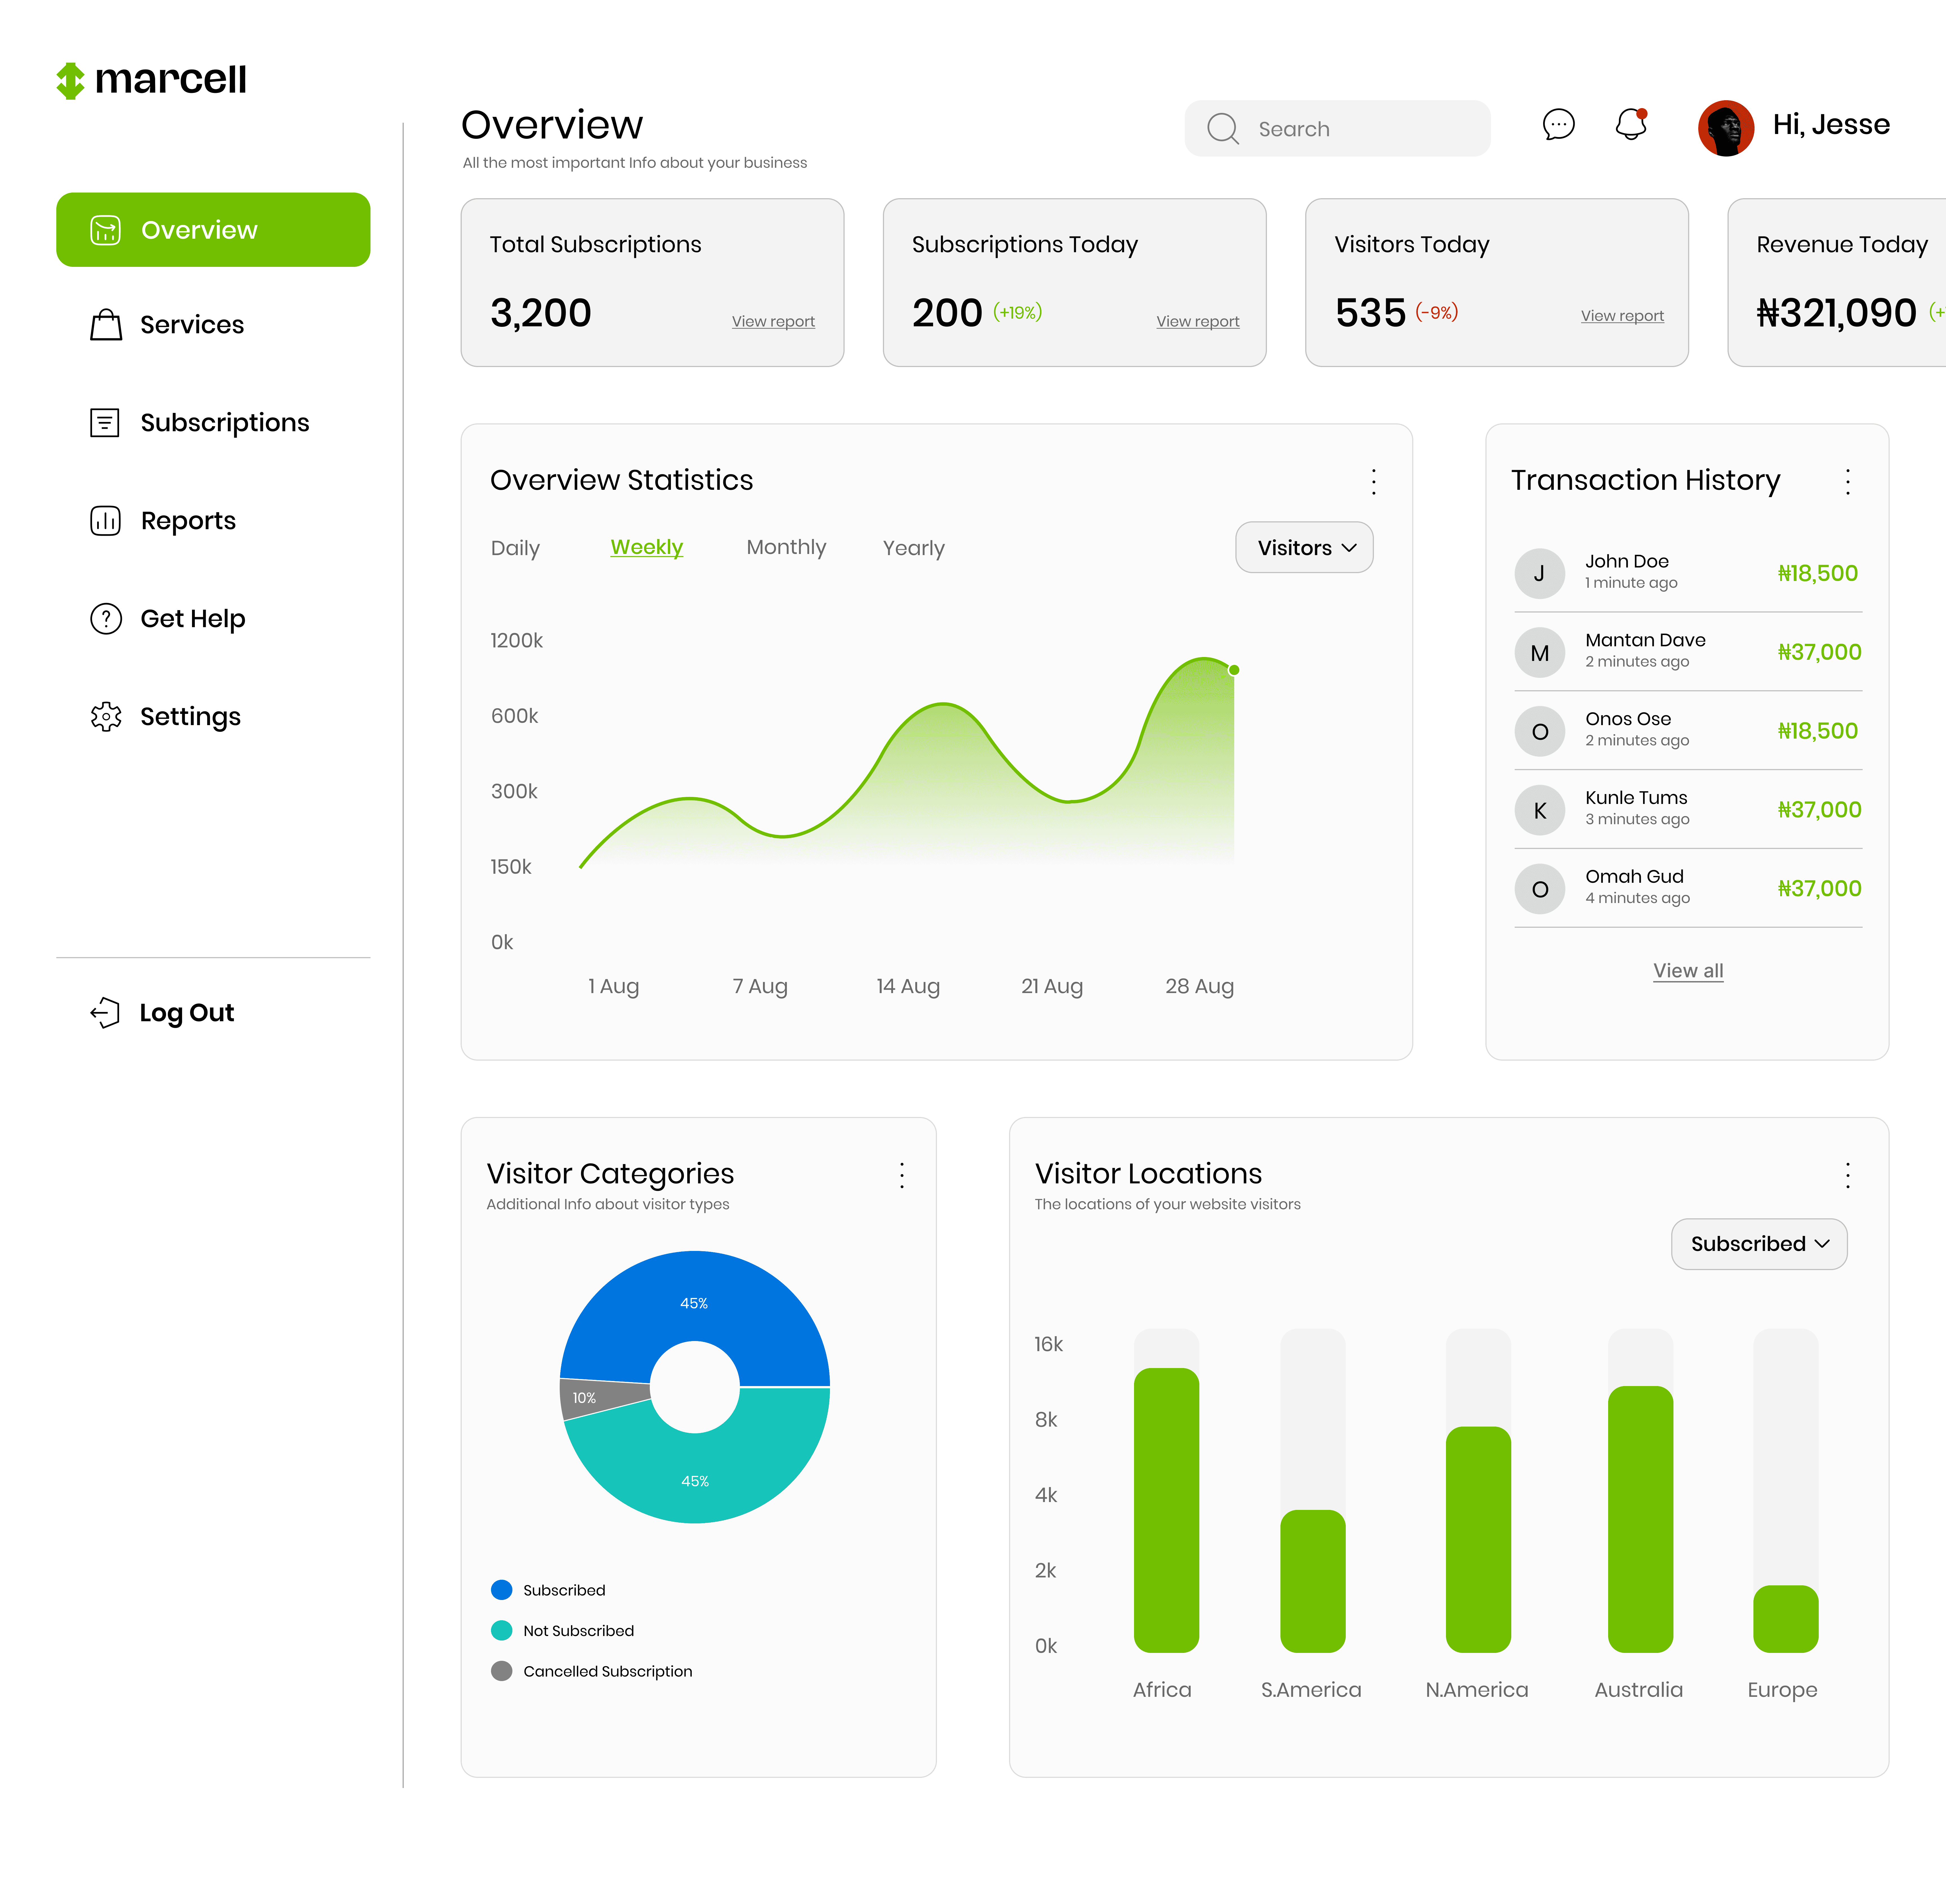Click the teal Not Subscribed legend swatch
1946x1904 pixels.
click(502, 1631)
